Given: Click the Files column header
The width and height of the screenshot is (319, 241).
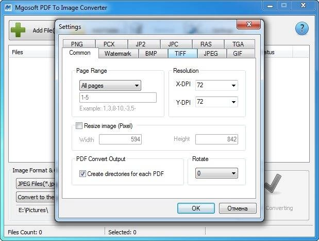Looking at the screenshot, I should point(32,52).
